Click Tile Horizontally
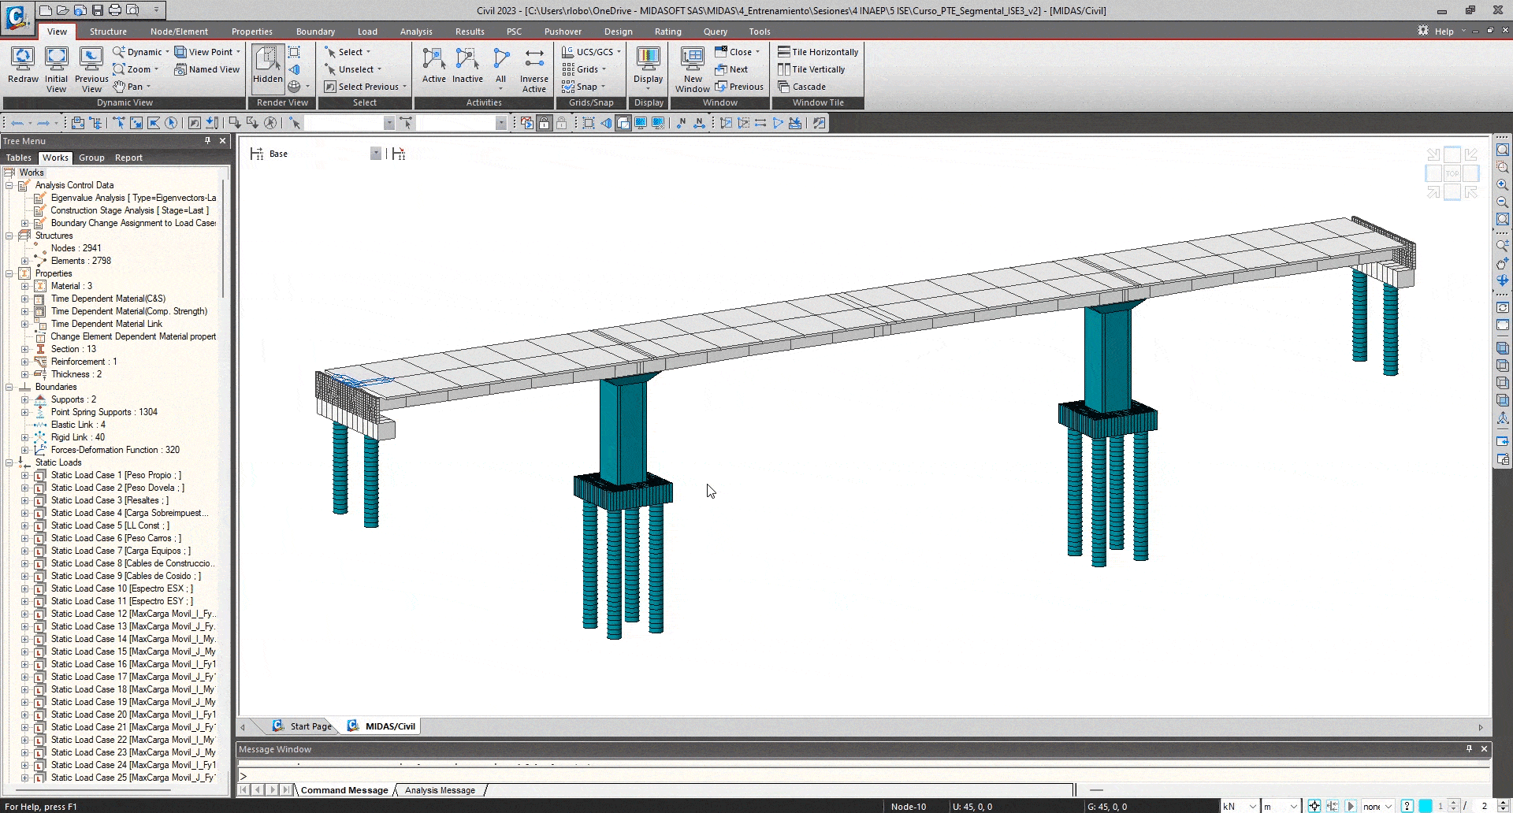The image size is (1513, 813). tap(818, 52)
